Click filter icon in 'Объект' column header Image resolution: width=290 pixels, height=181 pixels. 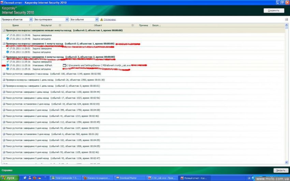click(133, 25)
